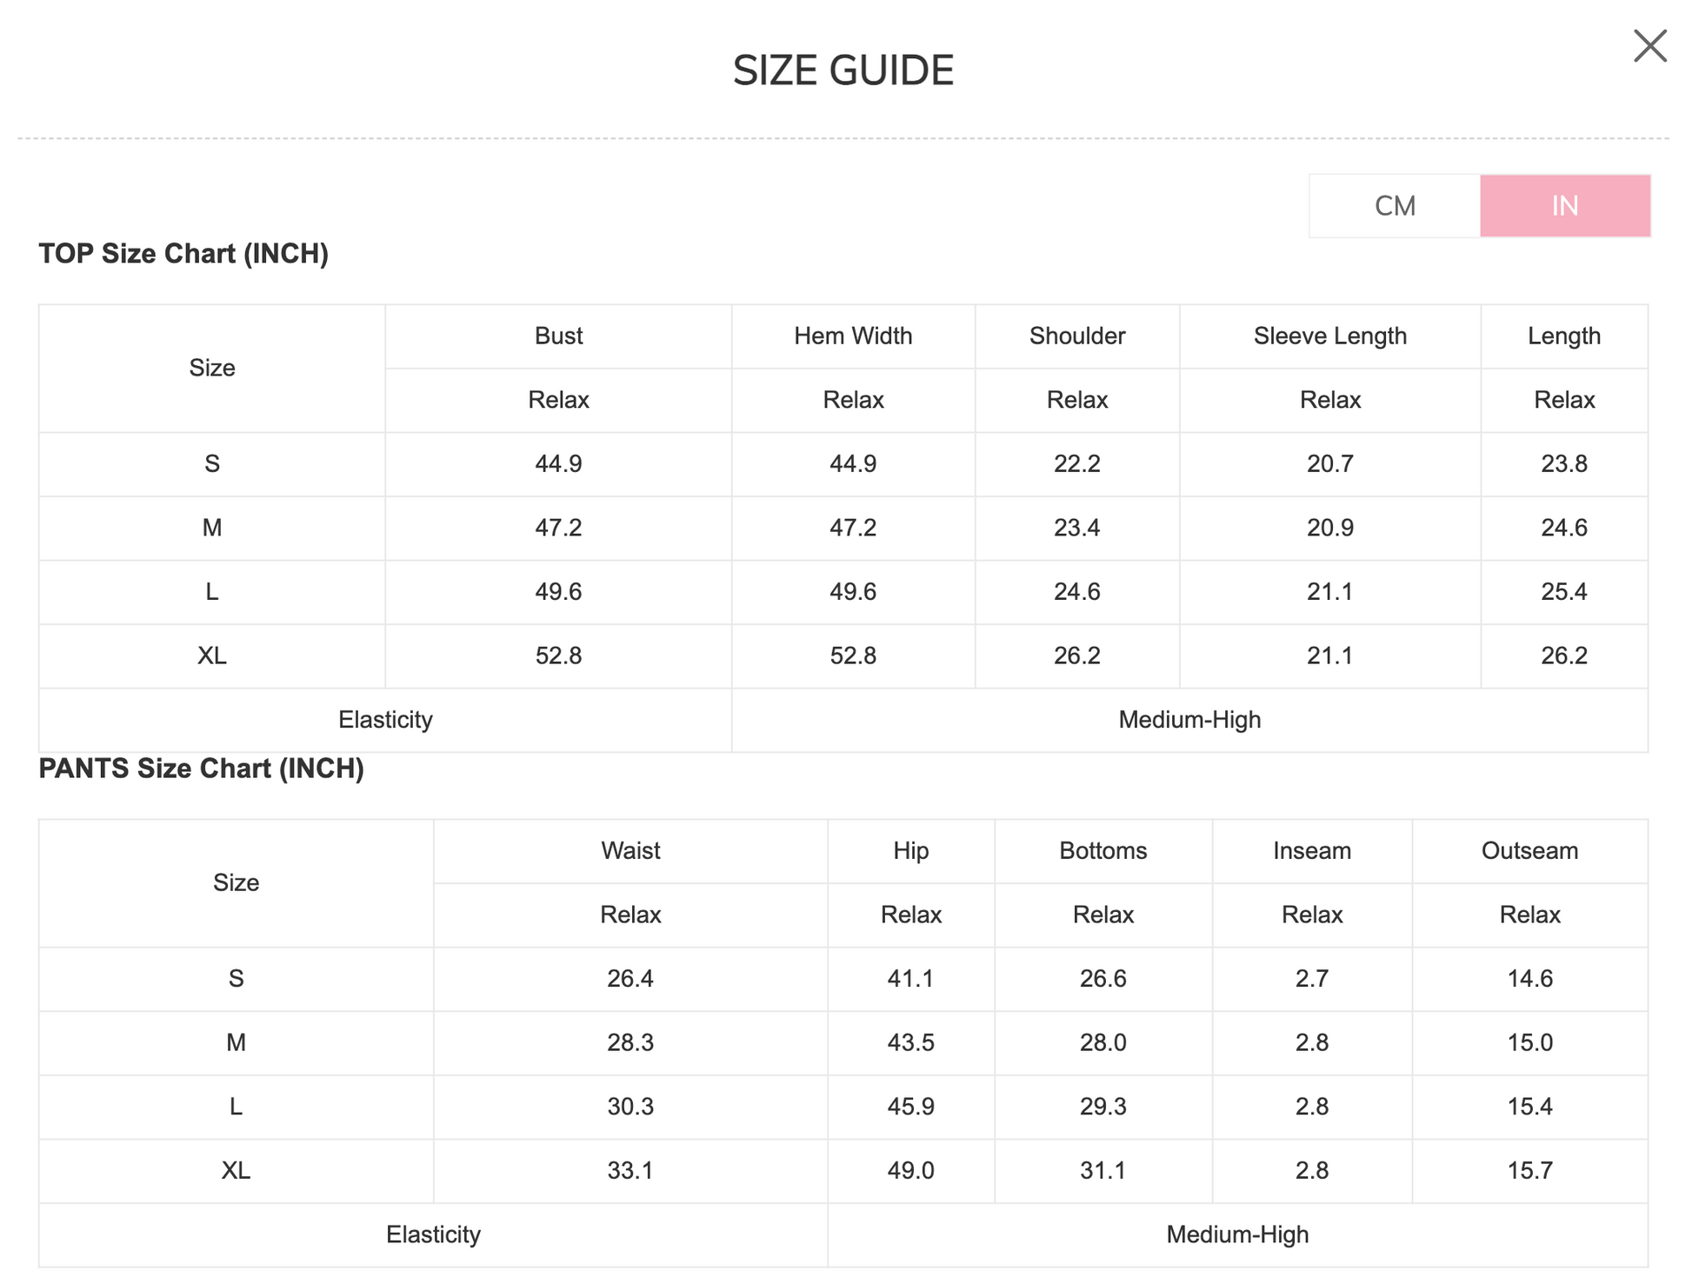Image resolution: width=1692 pixels, height=1284 pixels.
Task: Select the XL row label in top chart
Action: coord(212,655)
